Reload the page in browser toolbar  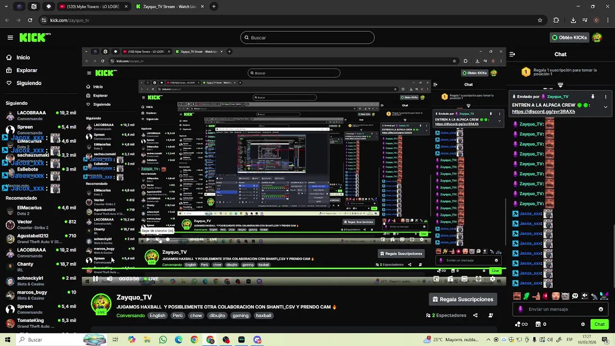[30, 20]
